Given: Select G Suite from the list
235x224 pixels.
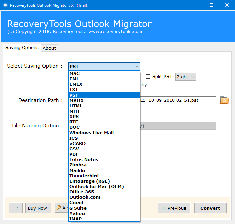Looking at the screenshot, I should point(104,208).
